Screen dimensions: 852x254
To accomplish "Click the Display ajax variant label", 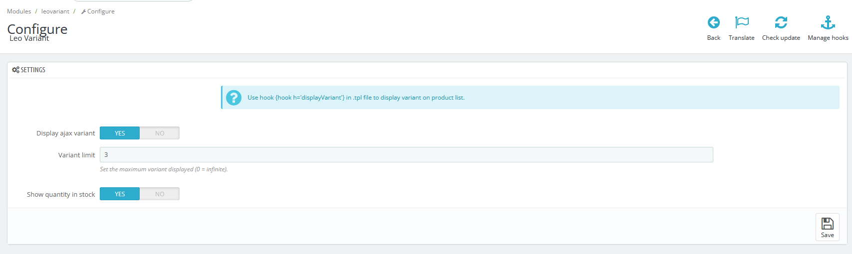I will pyautogui.click(x=65, y=133).
